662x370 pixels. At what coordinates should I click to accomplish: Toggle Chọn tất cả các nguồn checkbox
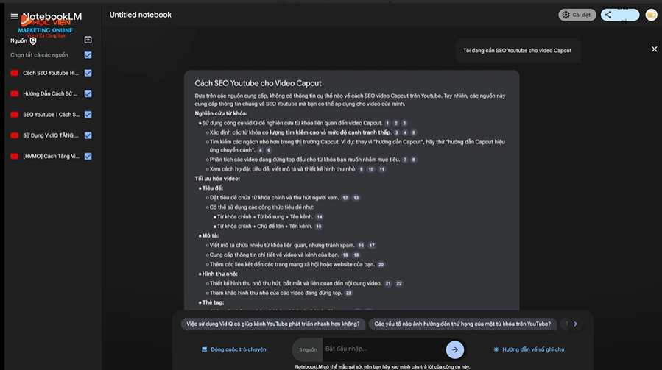click(88, 55)
